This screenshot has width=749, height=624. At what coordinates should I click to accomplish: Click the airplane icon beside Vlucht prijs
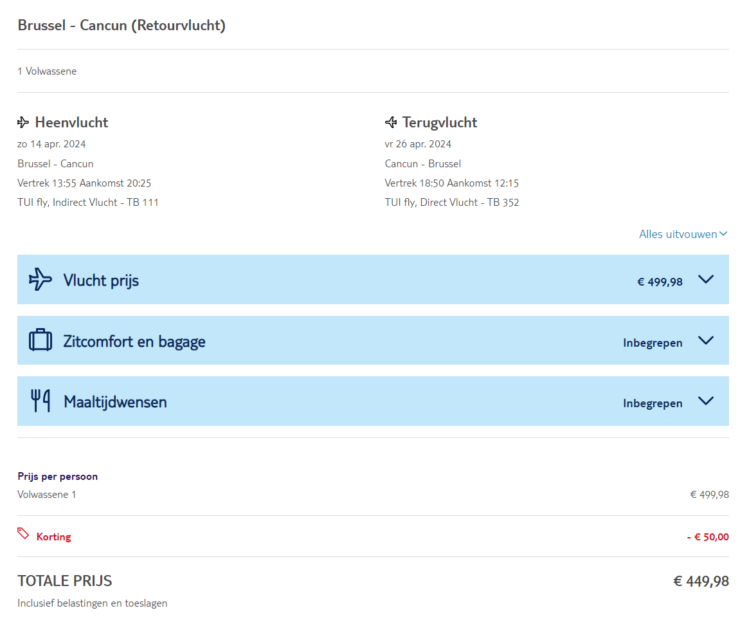[x=41, y=280]
